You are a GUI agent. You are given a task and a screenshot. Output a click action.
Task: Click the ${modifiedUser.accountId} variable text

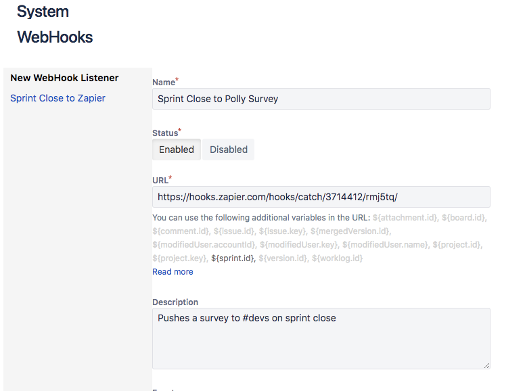coord(204,245)
